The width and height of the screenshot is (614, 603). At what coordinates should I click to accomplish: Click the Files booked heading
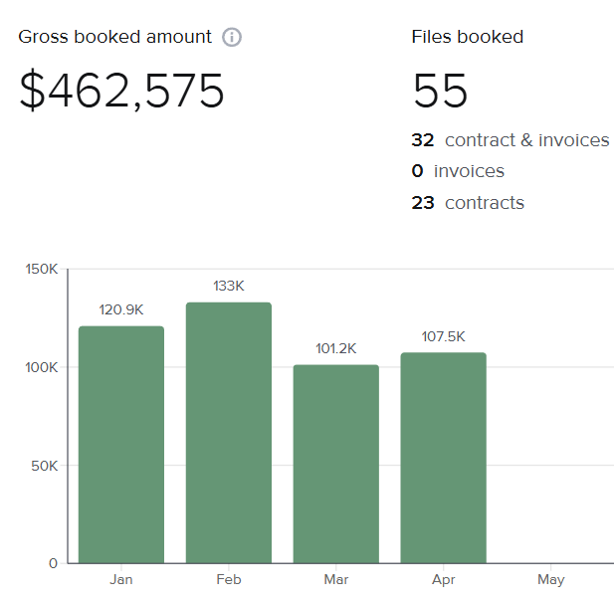pos(467,37)
